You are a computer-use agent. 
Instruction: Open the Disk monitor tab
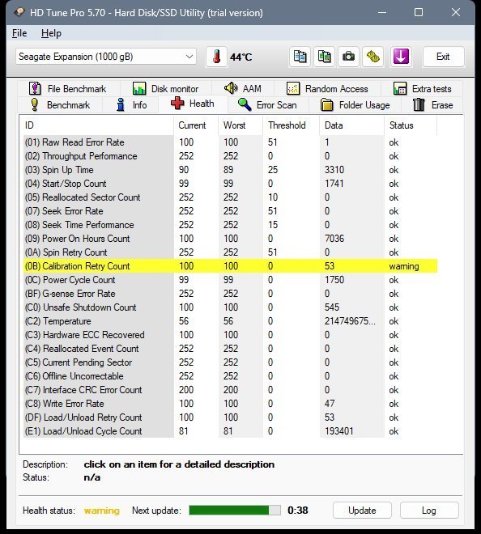(166, 89)
